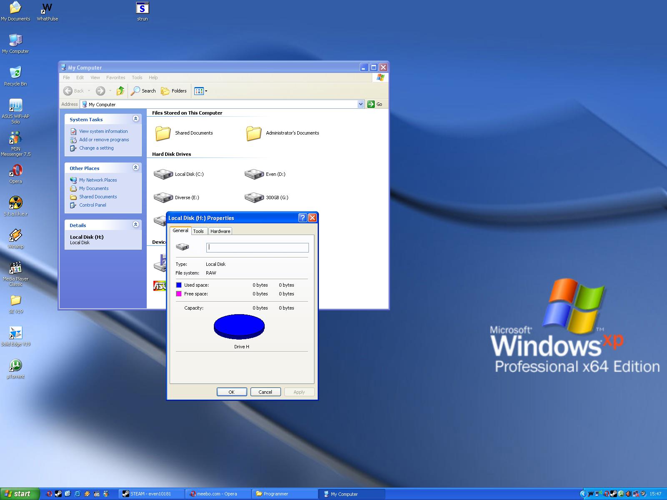The image size is (667, 500).
Task: Select Diverse (E:) drive
Action: 176,197
